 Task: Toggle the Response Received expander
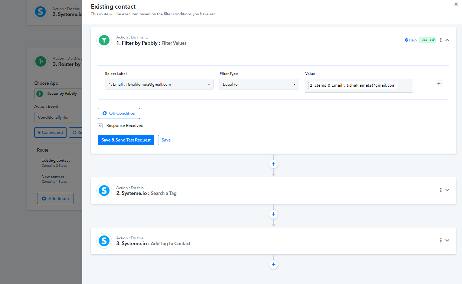100,126
